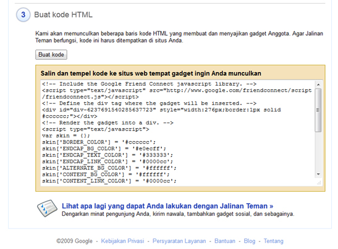This screenshot has height=249, width=338.
Task: Open Lihat apa lagi yang dapat Anda lakukan link
Action: 167,206
